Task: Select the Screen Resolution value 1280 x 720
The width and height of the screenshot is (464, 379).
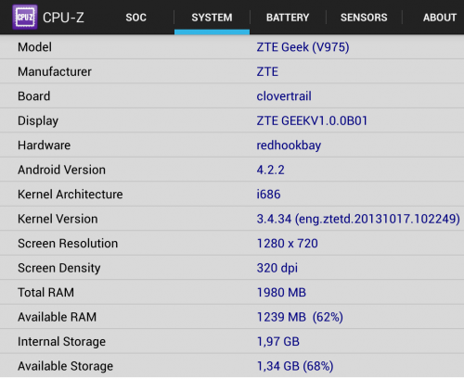Action: (288, 244)
